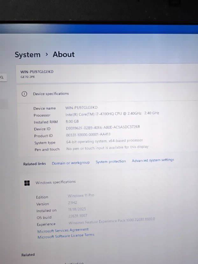This screenshot has height=264, width=198.
Task: Open System protection link
Action: (111, 161)
